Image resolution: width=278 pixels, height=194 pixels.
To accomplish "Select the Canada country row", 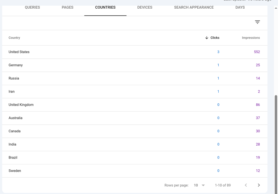I will [x=135, y=131].
